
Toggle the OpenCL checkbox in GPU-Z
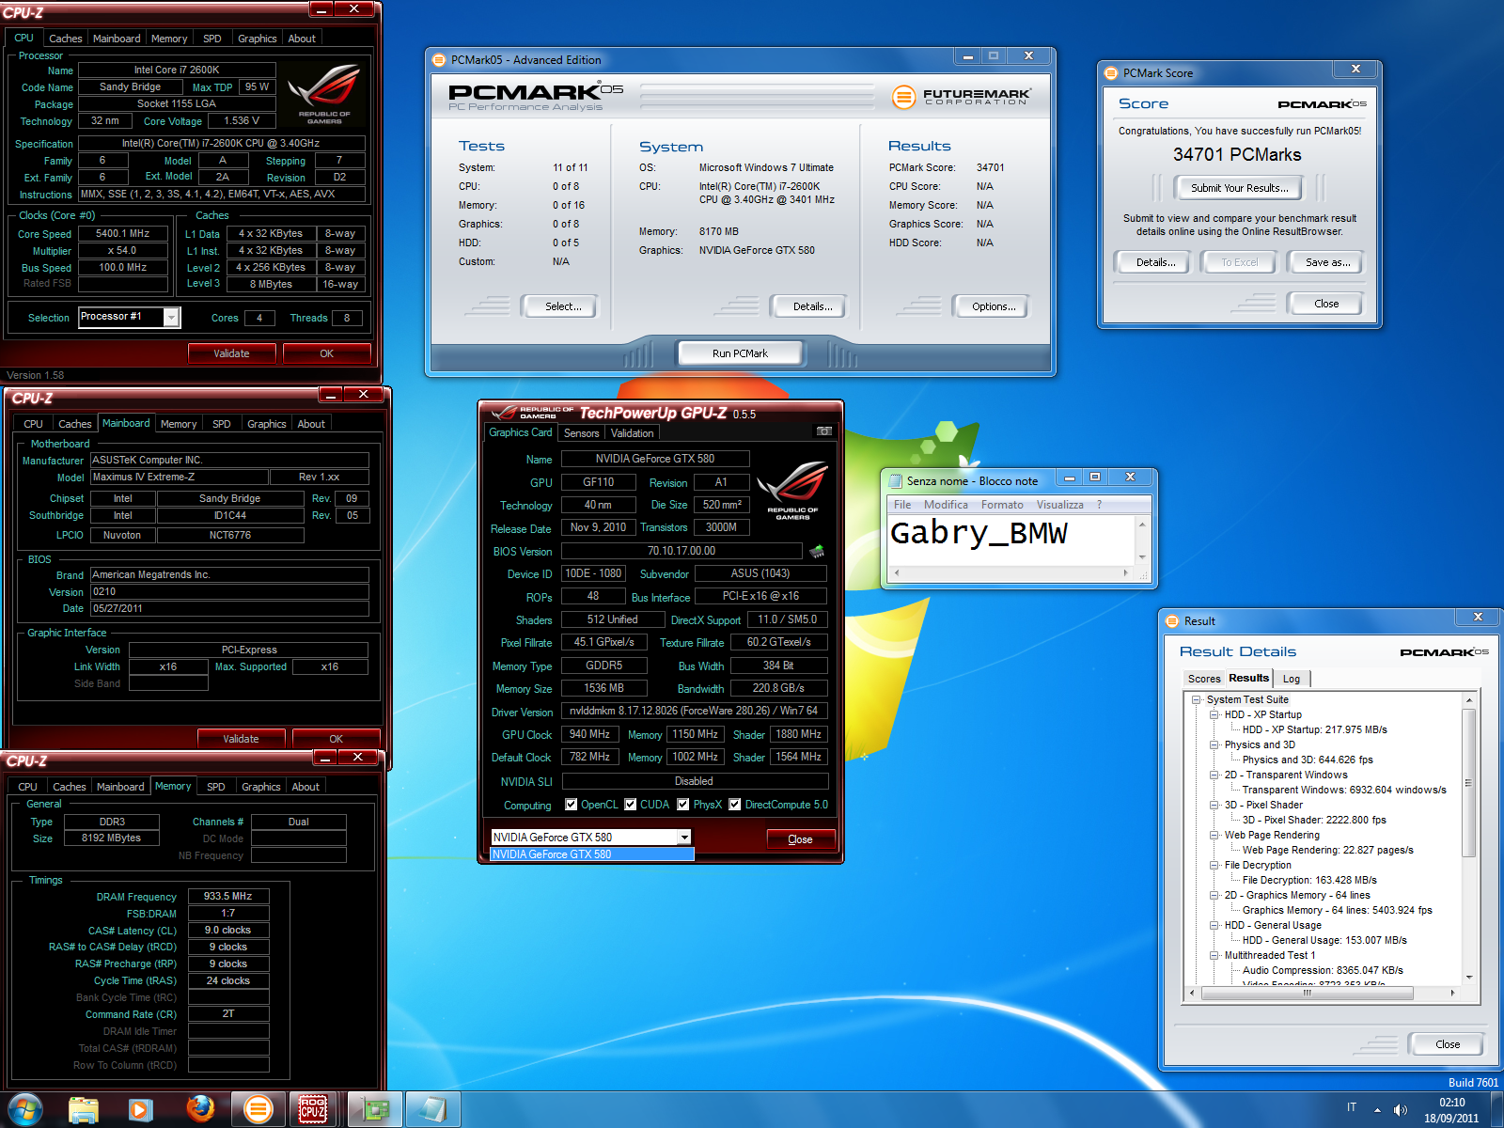coord(571,805)
